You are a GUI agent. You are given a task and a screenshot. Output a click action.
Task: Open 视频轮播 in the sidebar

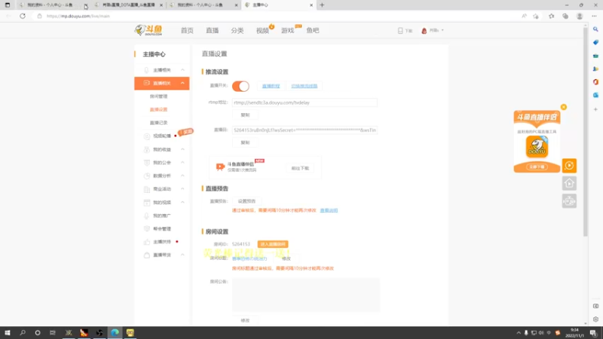click(162, 136)
